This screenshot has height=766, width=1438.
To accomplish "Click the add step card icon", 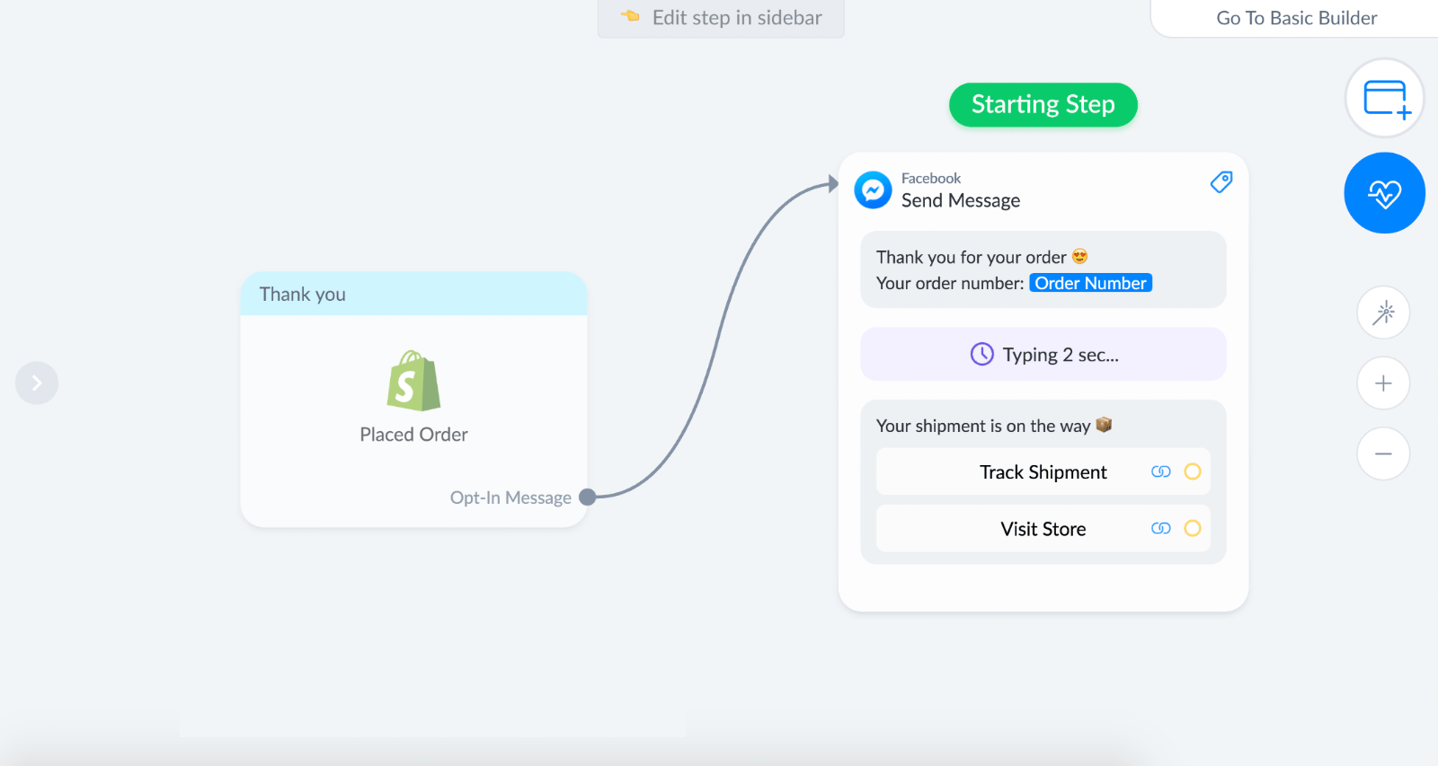I will tap(1385, 98).
